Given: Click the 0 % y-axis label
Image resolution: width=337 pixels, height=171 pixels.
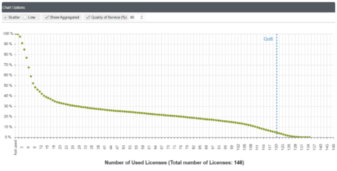Looking at the screenshot, I should click(x=8, y=137).
